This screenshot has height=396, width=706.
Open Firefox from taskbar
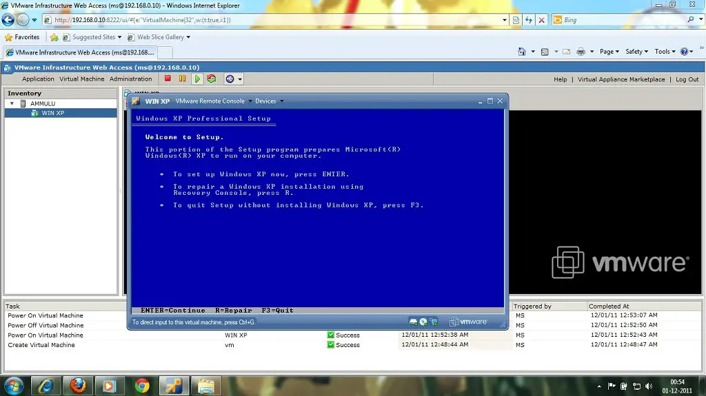pyautogui.click(x=77, y=386)
